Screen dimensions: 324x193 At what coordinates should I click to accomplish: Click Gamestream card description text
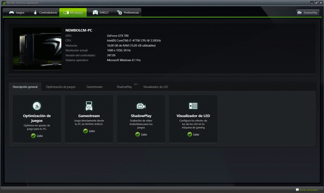[x=89, y=122]
